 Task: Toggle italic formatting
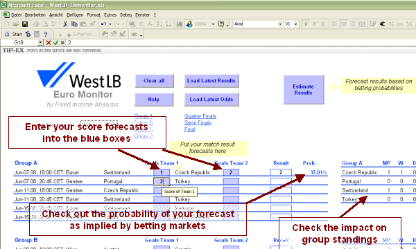[314, 24]
